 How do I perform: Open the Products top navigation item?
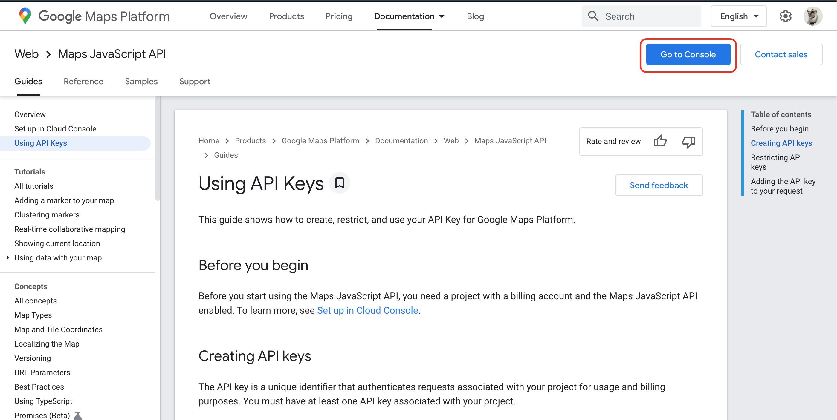coord(286,16)
